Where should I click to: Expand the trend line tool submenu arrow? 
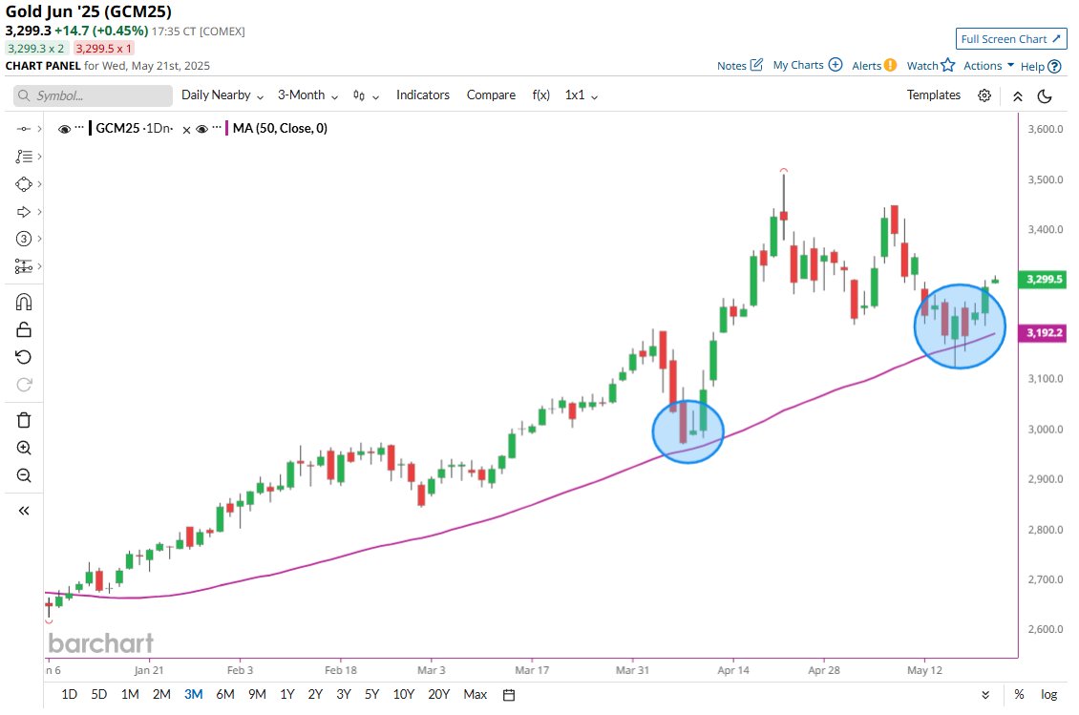[39, 129]
